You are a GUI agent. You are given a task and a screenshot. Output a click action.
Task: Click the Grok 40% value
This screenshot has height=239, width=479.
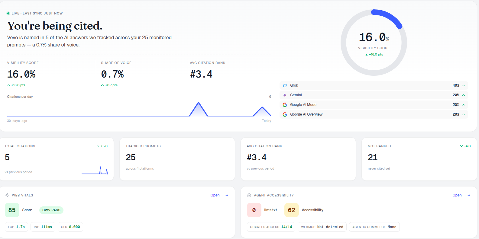(456, 85)
